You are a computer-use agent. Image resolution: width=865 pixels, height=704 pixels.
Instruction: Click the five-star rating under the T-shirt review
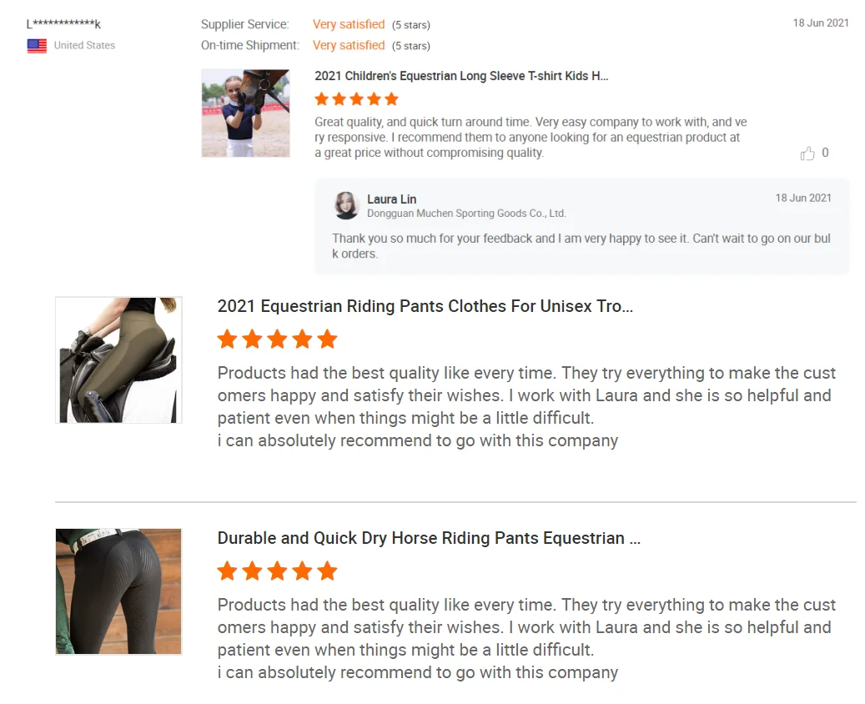click(356, 99)
